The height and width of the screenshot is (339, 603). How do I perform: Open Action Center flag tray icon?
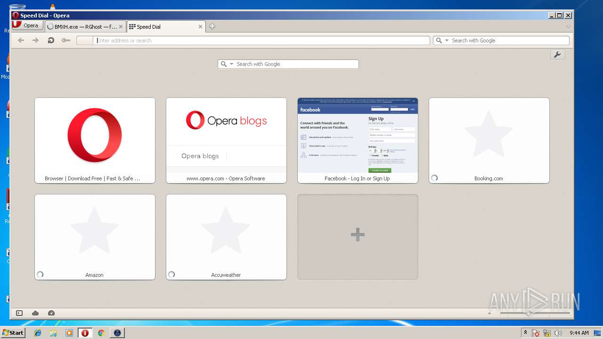pos(536,333)
